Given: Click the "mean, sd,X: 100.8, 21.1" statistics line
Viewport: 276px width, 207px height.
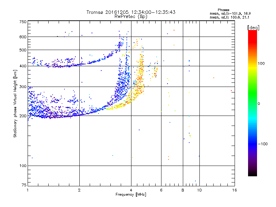Looking at the screenshot, I should (x=229, y=18).
